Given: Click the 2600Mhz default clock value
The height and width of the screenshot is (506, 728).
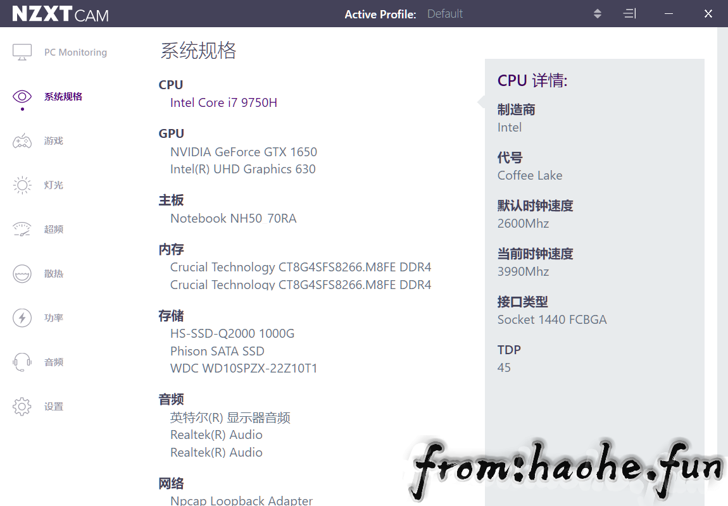Looking at the screenshot, I should [x=523, y=223].
